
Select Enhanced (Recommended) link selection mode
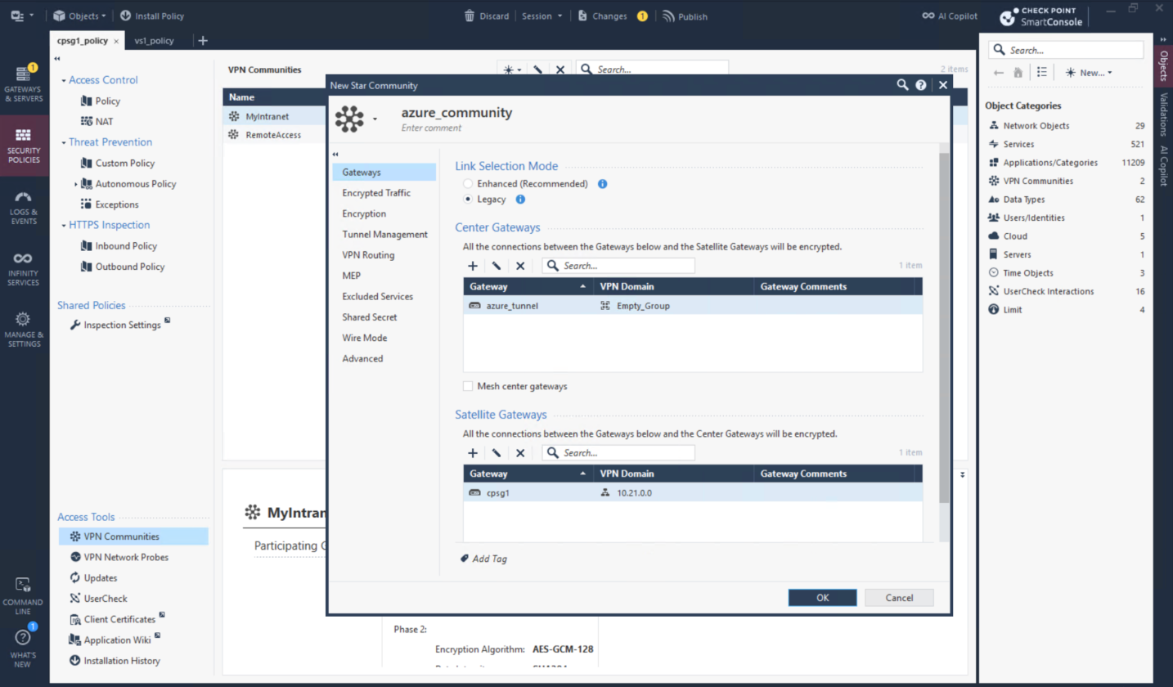[468, 184]
